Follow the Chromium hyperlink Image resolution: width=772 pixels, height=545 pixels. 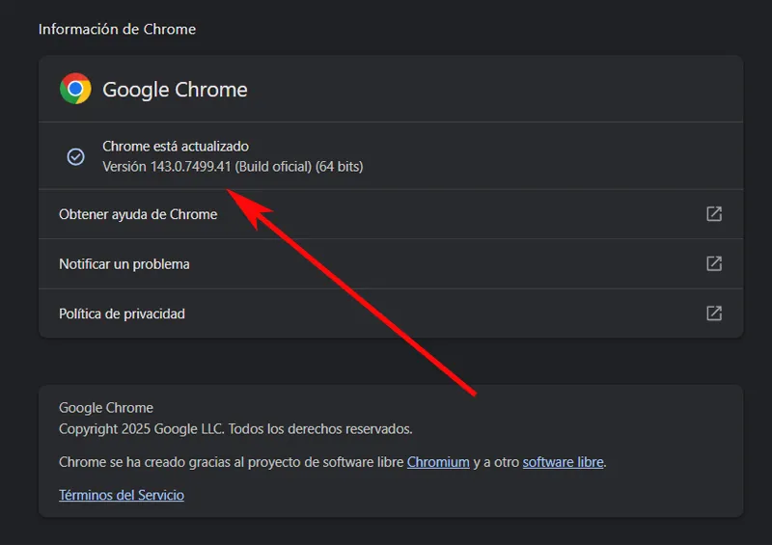pos(438,462)
